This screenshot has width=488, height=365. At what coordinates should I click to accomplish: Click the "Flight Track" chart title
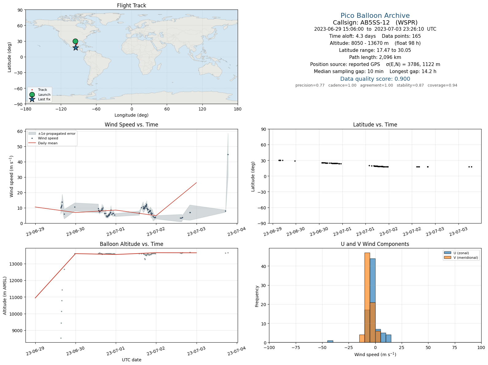click(x=131, y=6)
